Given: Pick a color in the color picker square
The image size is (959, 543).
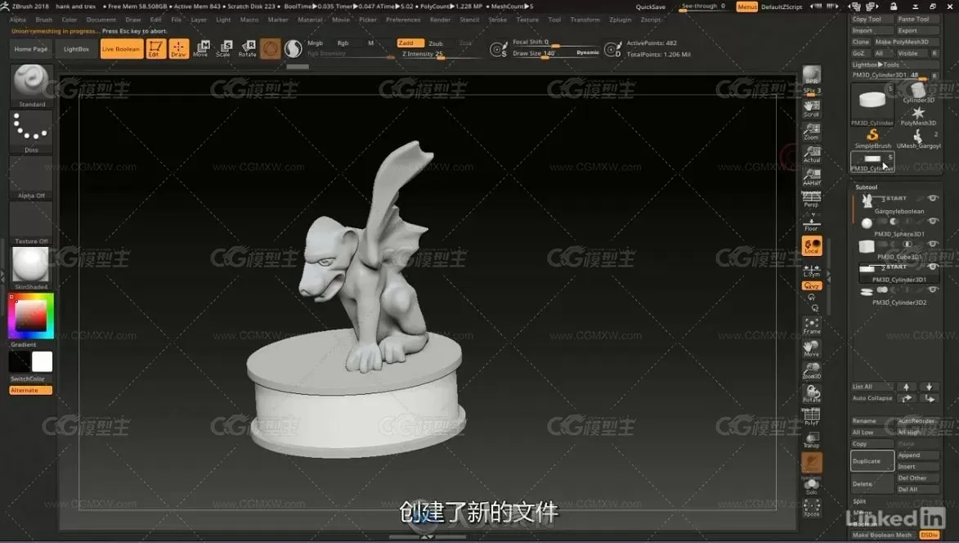Looking at the screenshot, I should click(30, 316).
